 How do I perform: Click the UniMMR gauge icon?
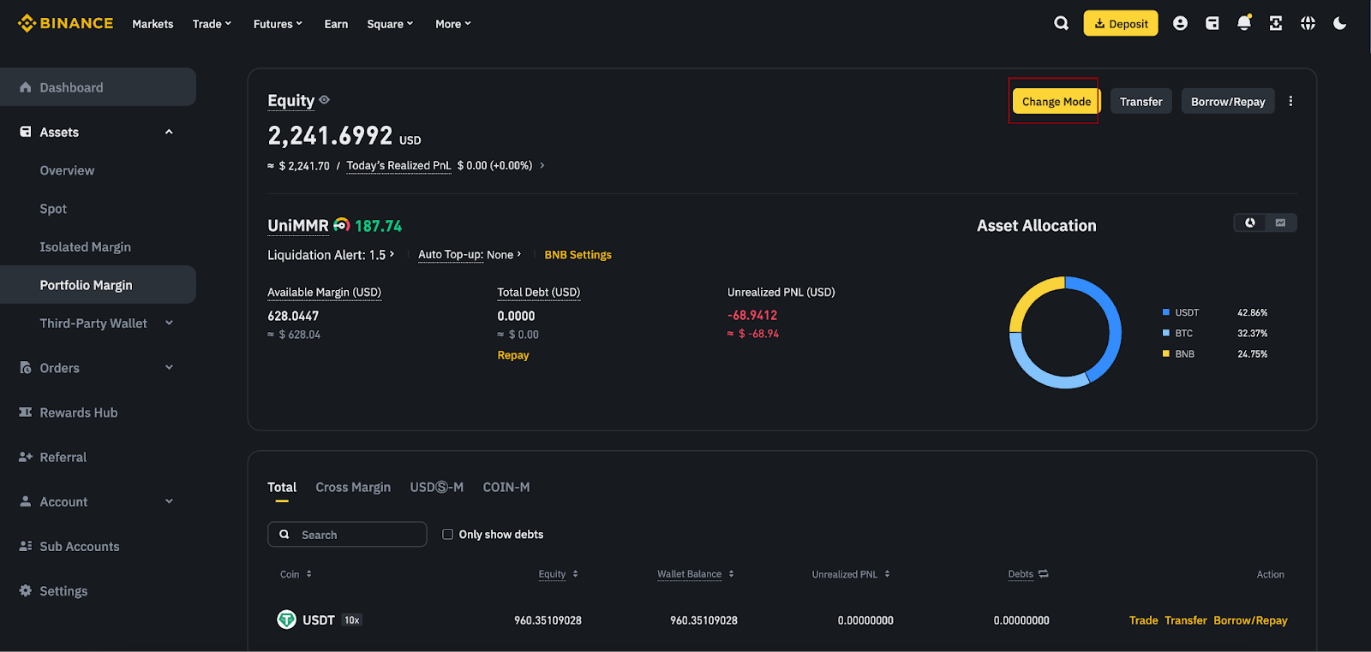342,225
